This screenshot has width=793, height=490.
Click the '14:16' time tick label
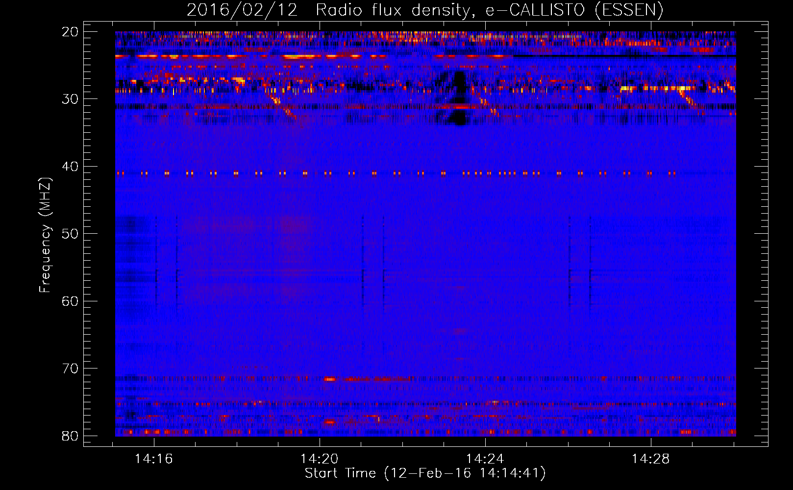tap(154, 459)
